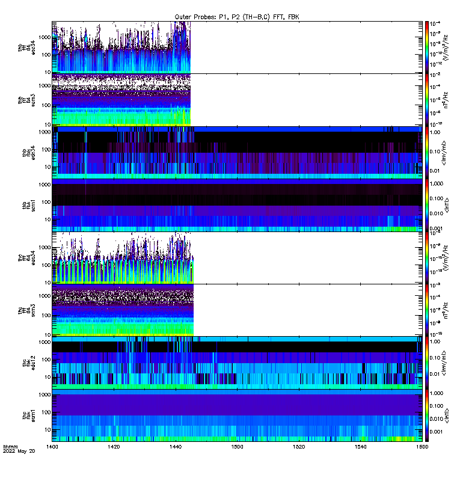This screenshot has height=481, width=451.
Task: Click the 'nT²/Hz' unit label of the thb scm3 panel
Action: click(x=446, y=100)
